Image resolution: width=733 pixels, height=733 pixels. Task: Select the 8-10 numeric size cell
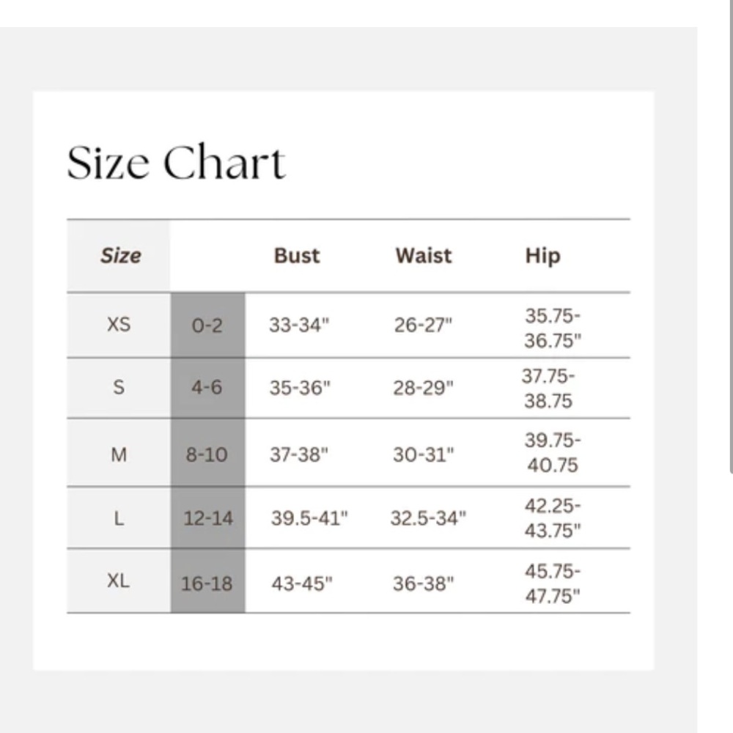(207, 453)
